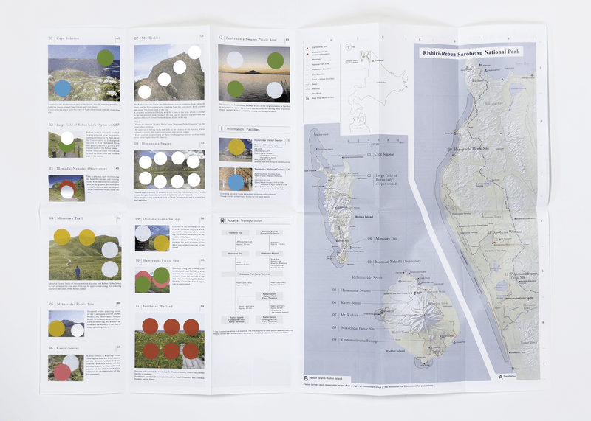This screenshot has width=591, height=421.
Task: Click the green dot on Cape Sukoton photo
Action: 106,58
